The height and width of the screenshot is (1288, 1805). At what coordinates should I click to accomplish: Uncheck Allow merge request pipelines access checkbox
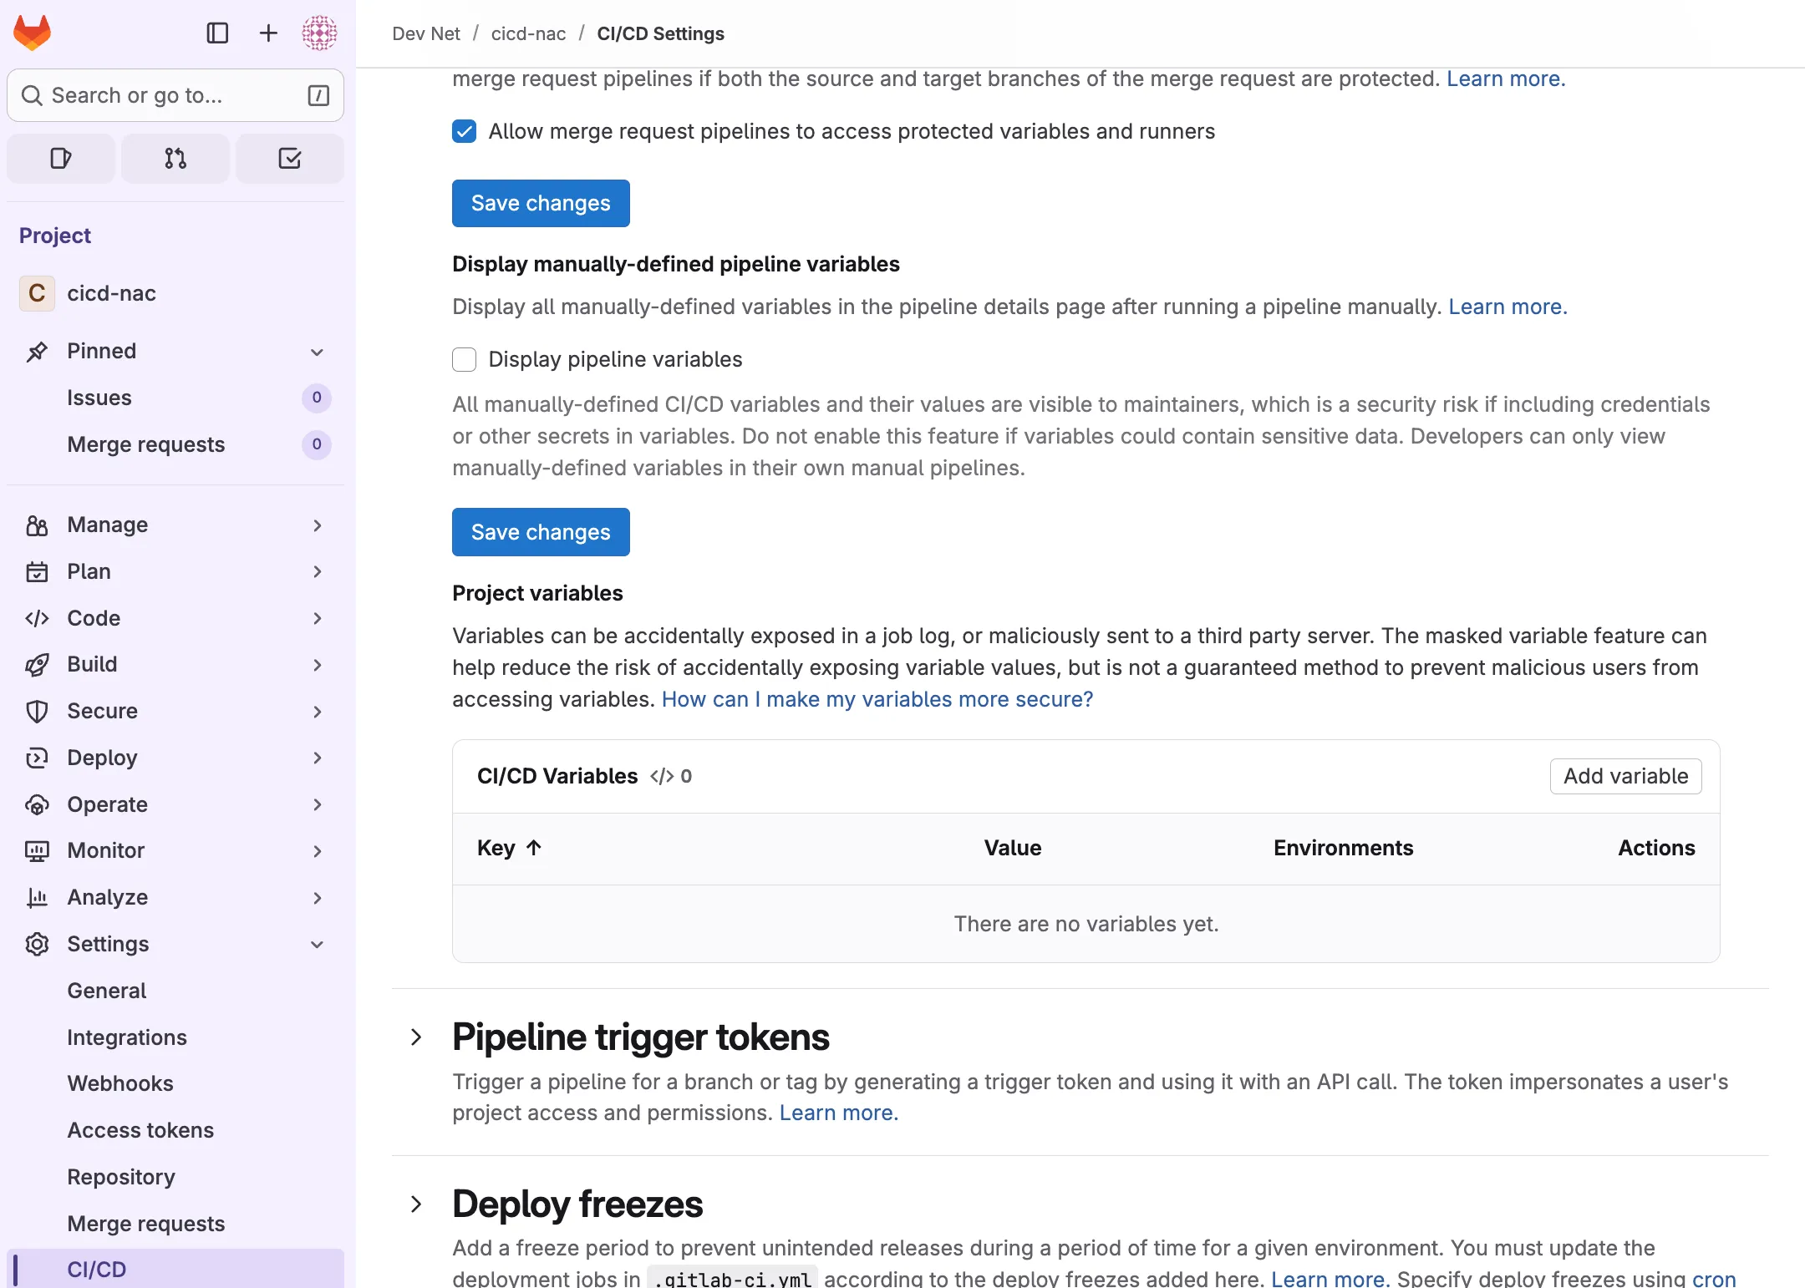[x=465, y=131]
